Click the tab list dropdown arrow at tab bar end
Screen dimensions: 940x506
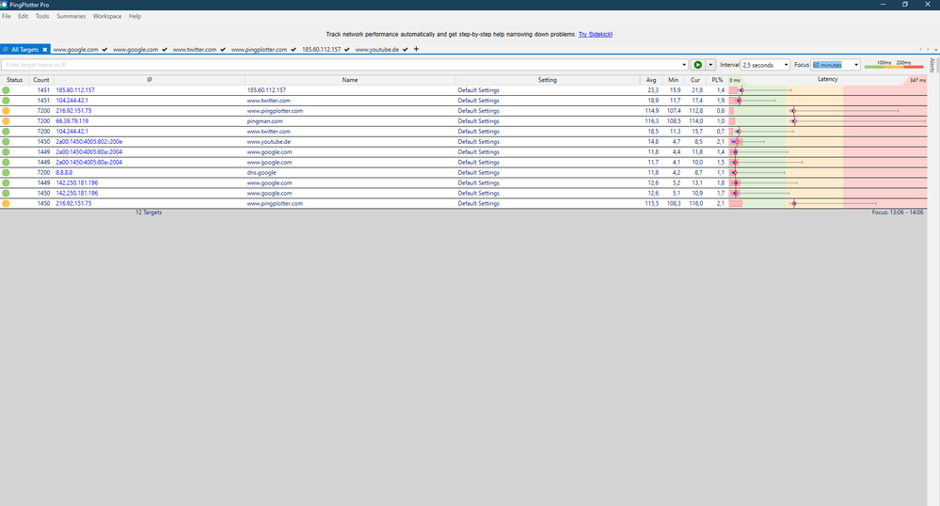tap(936, 50)
